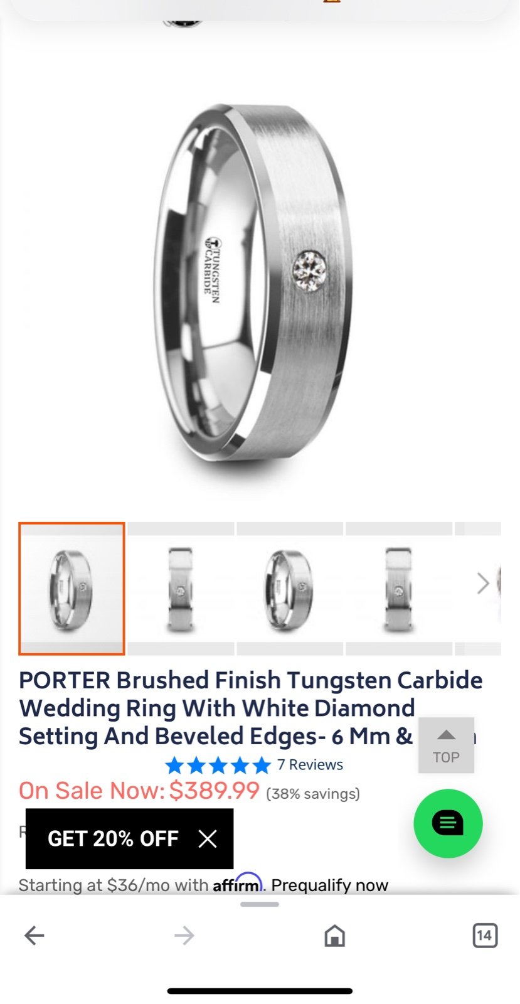The height and width of the screenshot is (1004, 520).
Task: Show next thumbnails with right chevron
Action: 482,583
